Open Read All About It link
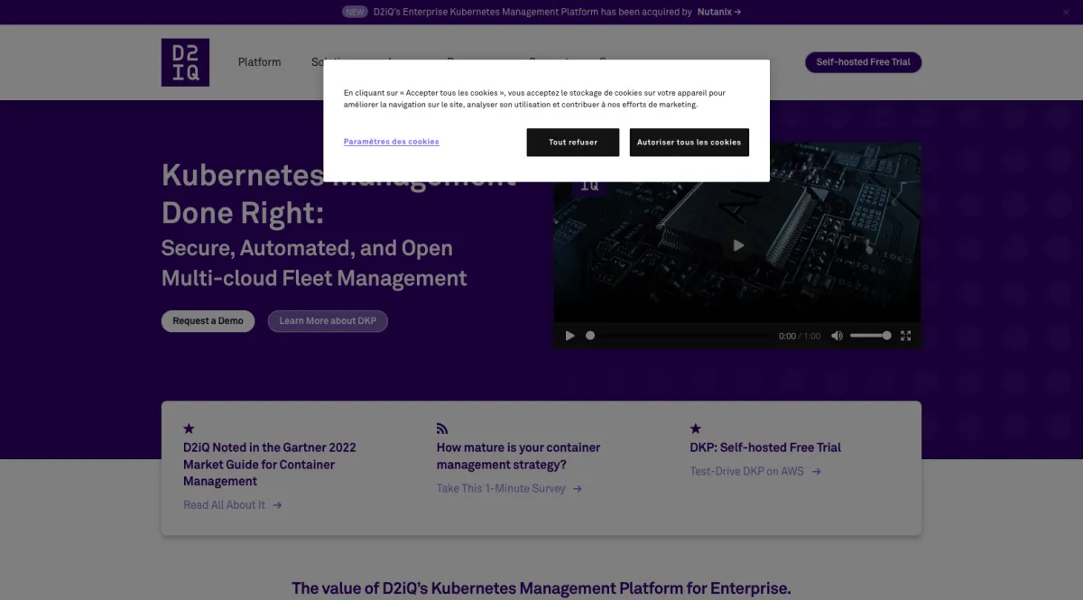 [x=233, y=505]
